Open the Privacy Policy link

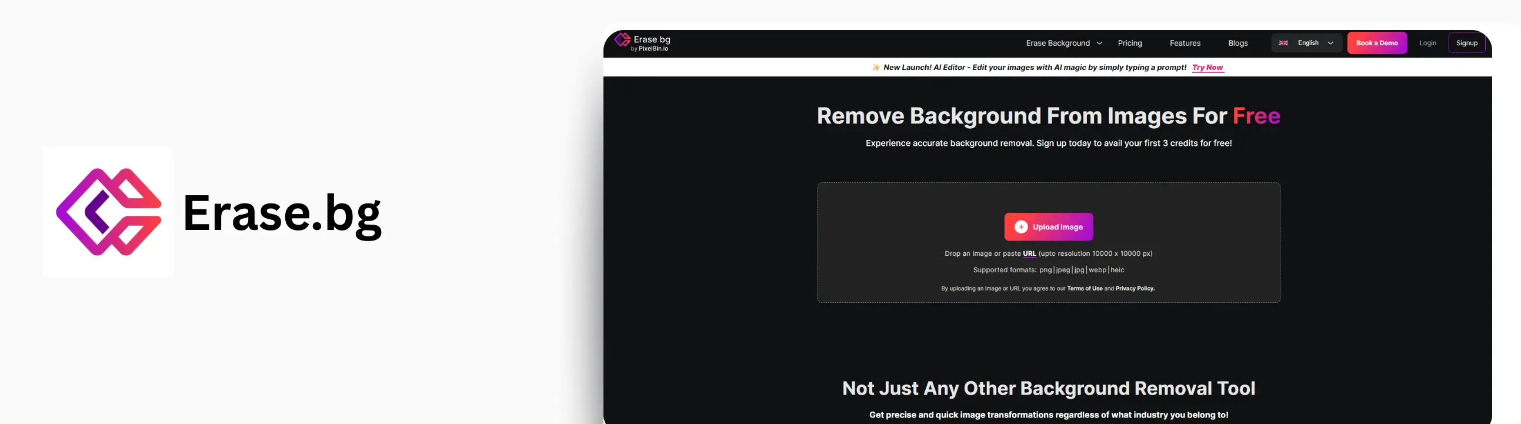pyautogui.click(x=1135, y=288)
